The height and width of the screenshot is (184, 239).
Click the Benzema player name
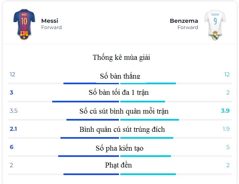click(x=184, y=21)
